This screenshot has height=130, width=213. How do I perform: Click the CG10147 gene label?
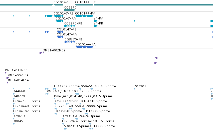[61, 2]
